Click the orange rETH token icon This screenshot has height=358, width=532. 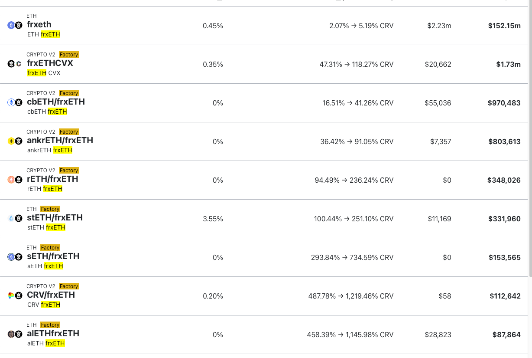[x=11, y=180]
